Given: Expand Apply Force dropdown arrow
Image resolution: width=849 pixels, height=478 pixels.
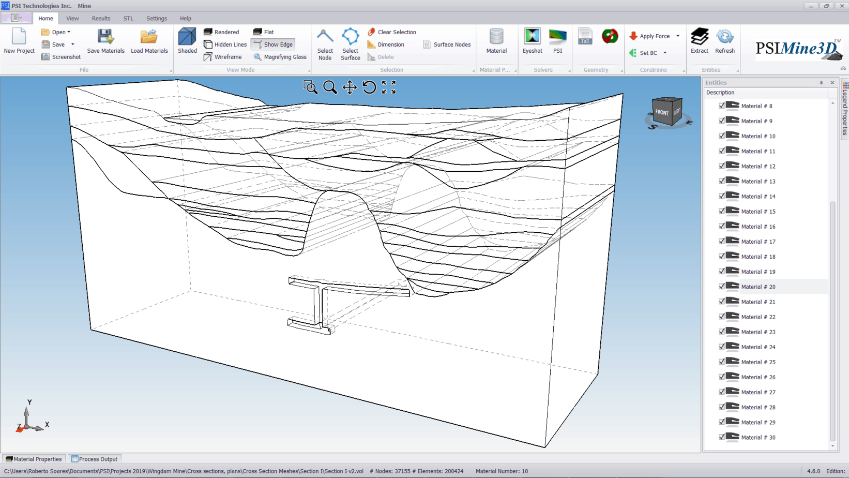Looking at the screenshot, I should click(678, 36).
